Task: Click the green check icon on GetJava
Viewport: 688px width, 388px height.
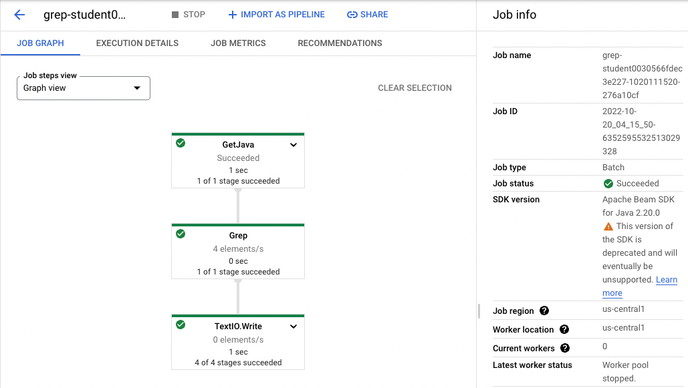Action: click(181, 143)
